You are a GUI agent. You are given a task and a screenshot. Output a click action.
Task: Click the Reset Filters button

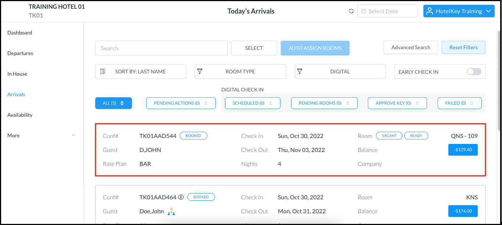pos(463,47)
